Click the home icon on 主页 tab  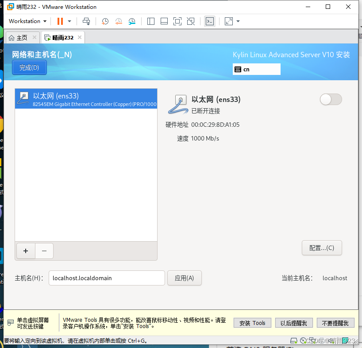pyautogui.click(x=12, y=38)
